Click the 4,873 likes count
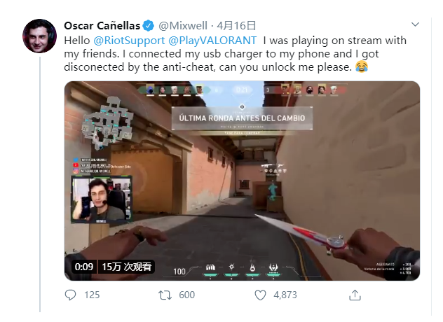The image size is (443, 322). pyautogui.click(x=285, y=295)
